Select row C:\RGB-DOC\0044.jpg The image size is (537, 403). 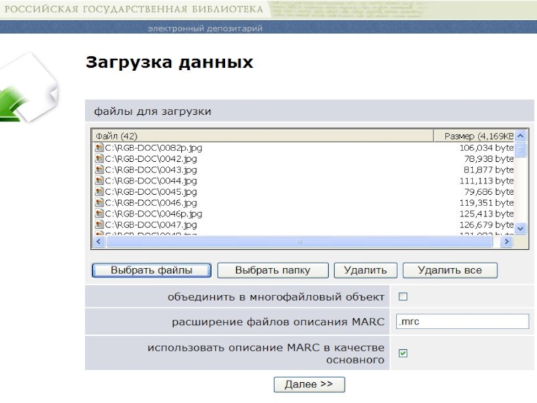pos(303,181)
